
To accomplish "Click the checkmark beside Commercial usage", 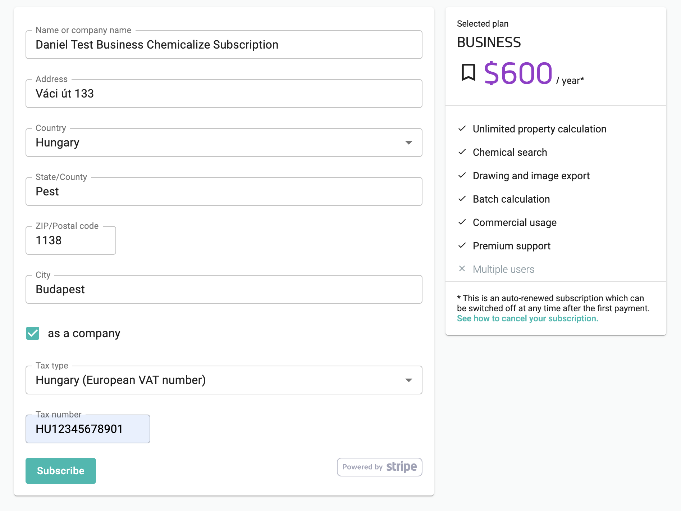I will click(462, 222).
